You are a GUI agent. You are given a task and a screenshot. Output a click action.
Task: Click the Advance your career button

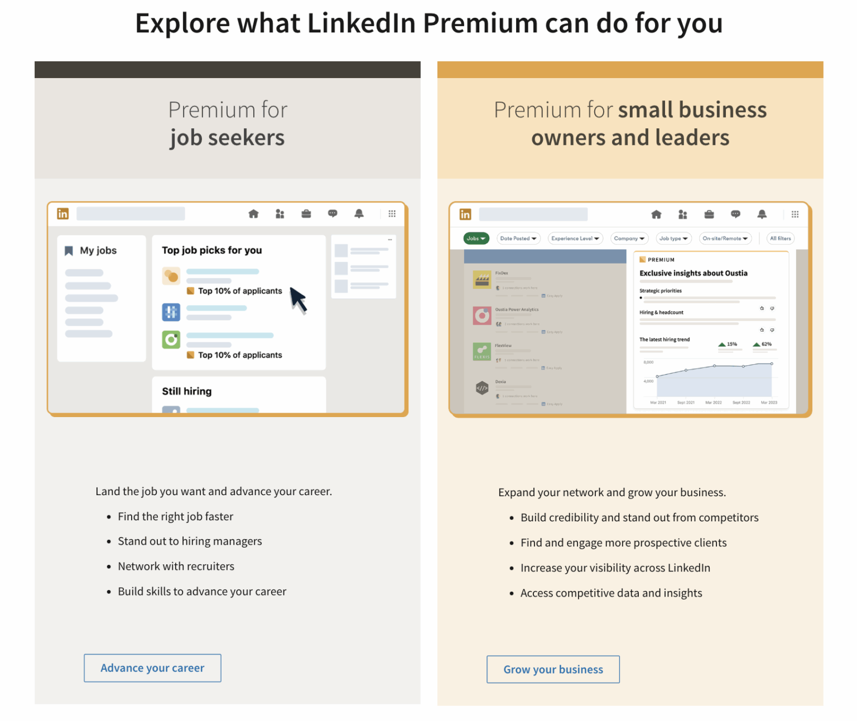click(152, 667)
